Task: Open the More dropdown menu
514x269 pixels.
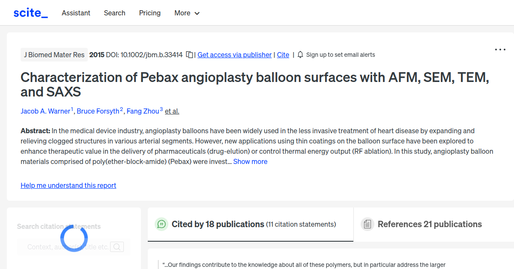Action: 187,13
